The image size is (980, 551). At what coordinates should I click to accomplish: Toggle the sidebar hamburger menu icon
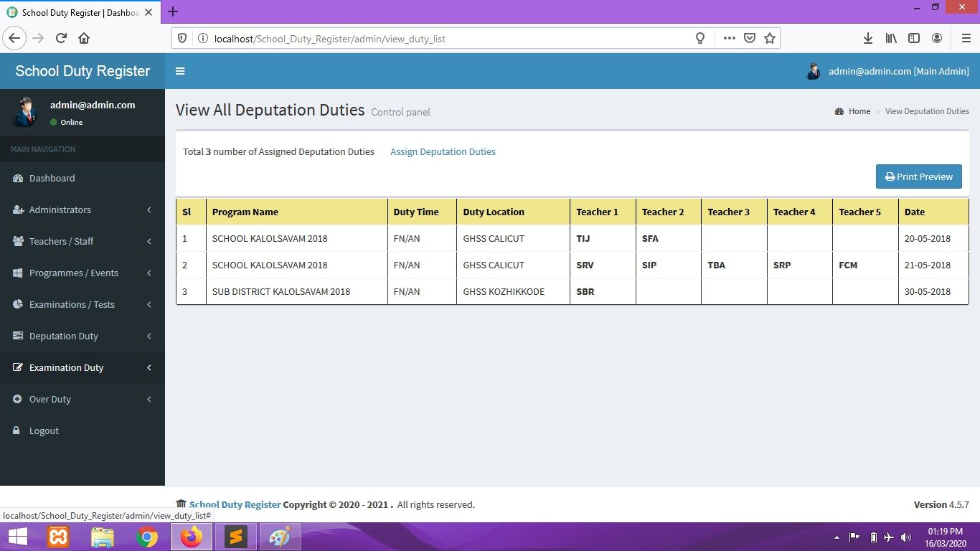tap(180, 71)
